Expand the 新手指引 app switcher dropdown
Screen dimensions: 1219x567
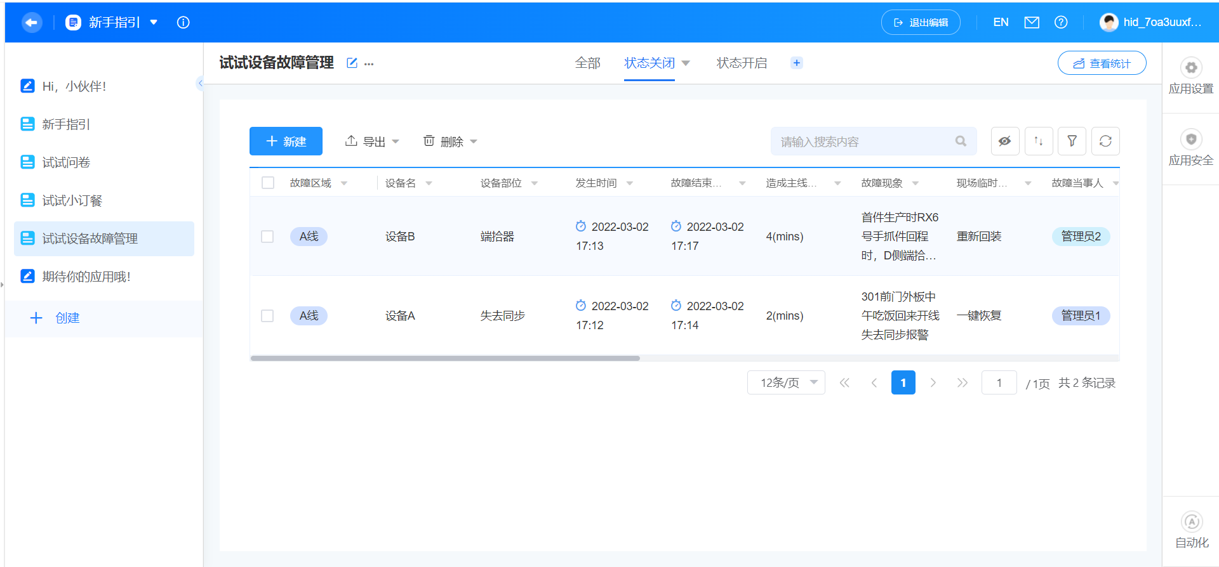154,23
